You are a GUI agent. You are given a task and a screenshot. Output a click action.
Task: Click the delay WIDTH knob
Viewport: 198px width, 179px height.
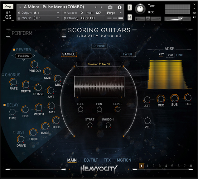coord(39,108)
